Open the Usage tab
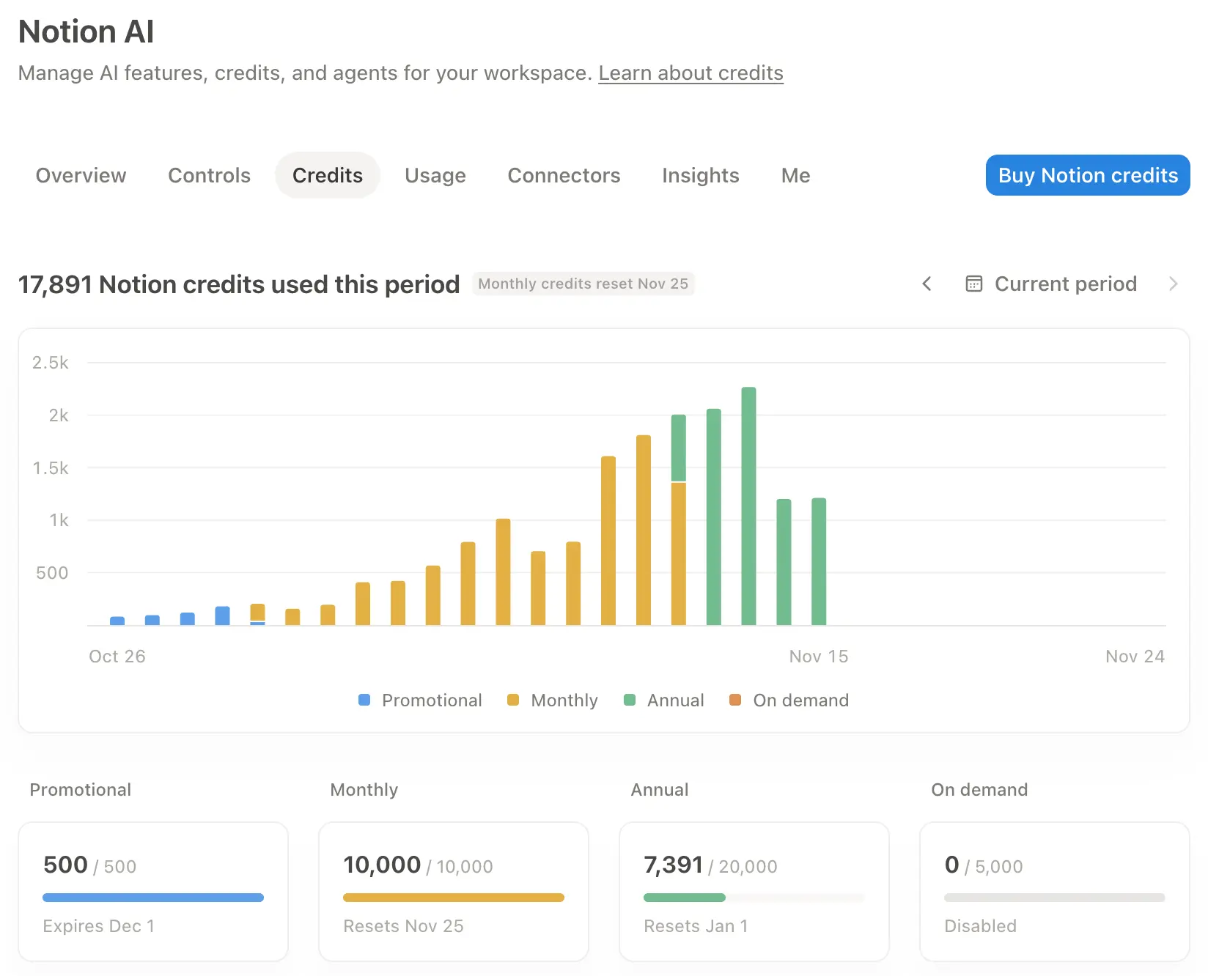This screenshot has height=976, width=1208. click(x=435, y=175)
